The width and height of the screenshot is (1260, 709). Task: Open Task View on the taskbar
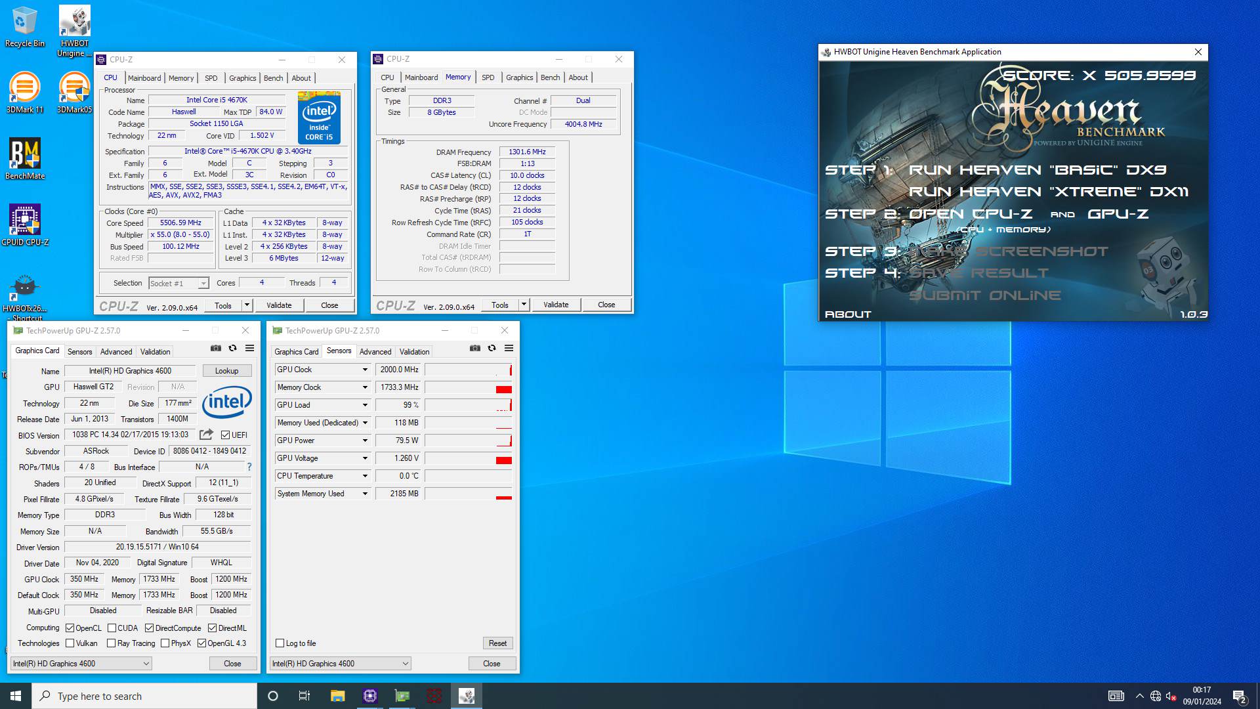coord(304,696)
